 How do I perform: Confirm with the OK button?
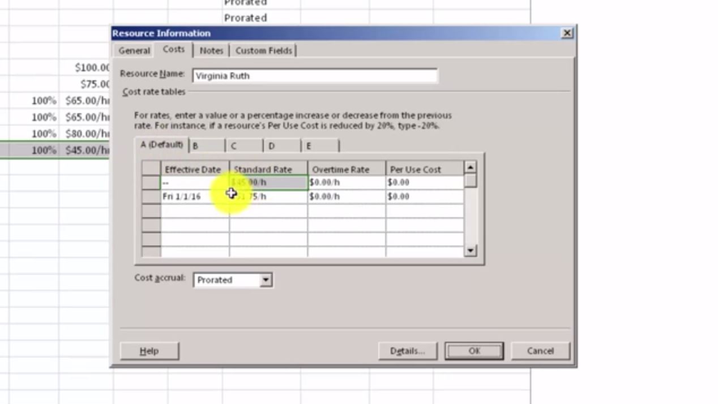coord(474,351)
